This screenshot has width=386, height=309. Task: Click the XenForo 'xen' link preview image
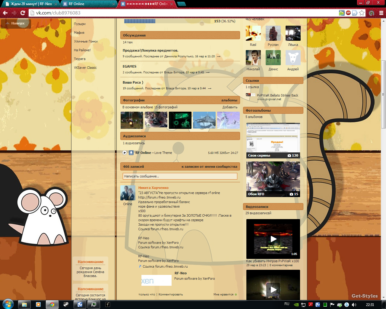coord(157,280)
